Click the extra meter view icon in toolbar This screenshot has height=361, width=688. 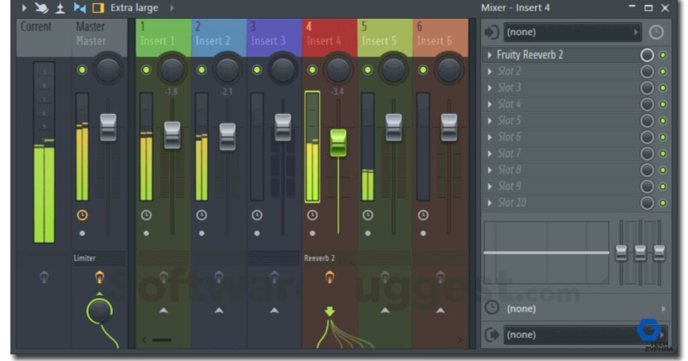tap(60, 8)
